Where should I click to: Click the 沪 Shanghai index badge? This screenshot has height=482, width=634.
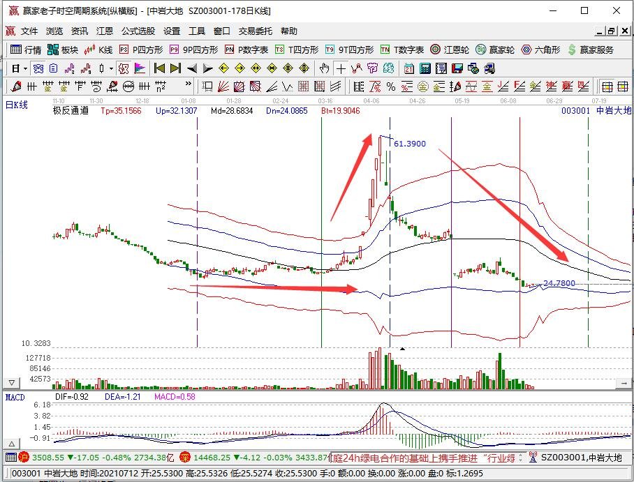point(24,458)
